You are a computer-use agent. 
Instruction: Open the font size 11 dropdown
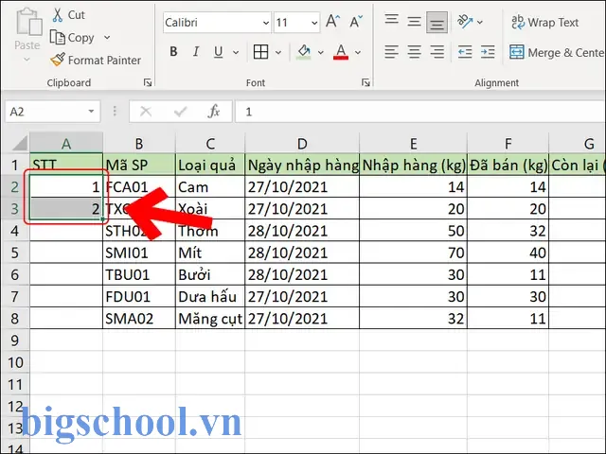click(x=314, y=23)
